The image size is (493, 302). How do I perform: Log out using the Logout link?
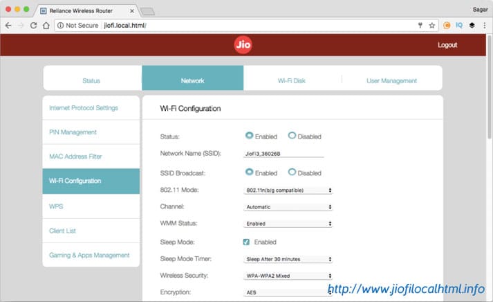[x=447, y=45]
